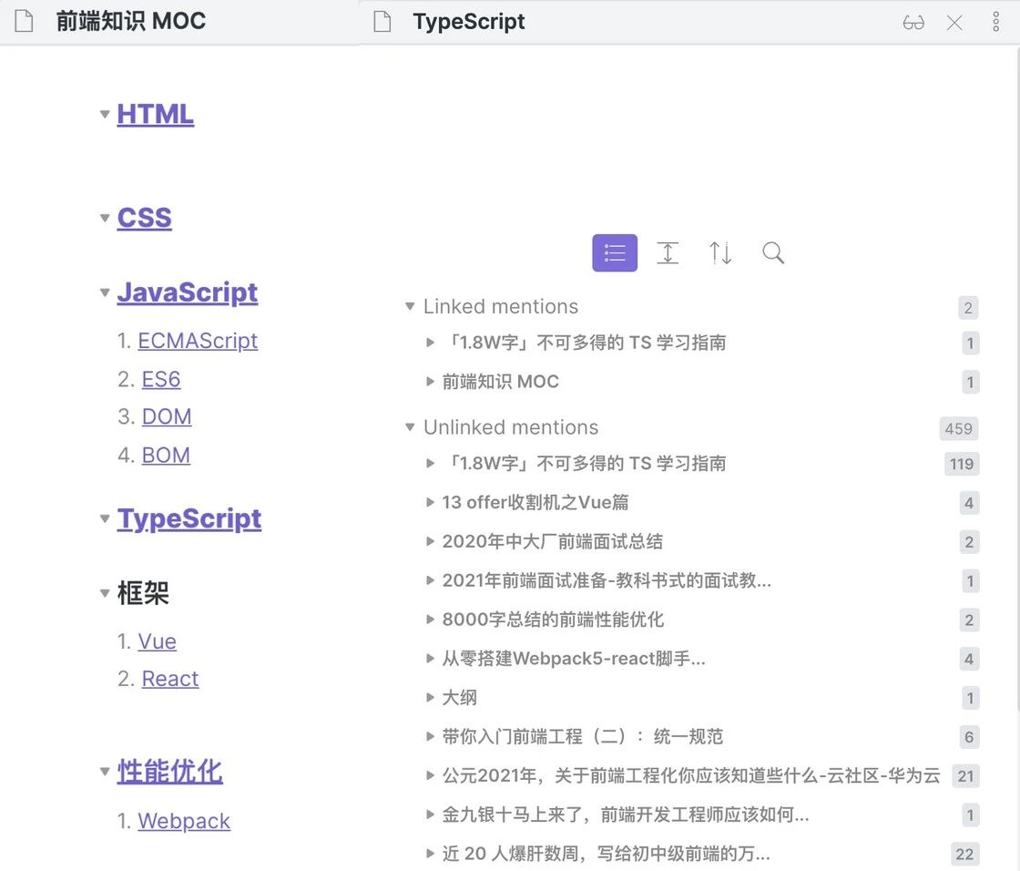Viewport: 1020px width, 871px height.
Task: Click the 459 count badge on Unlinked mentions
Action: coord(958,428)
